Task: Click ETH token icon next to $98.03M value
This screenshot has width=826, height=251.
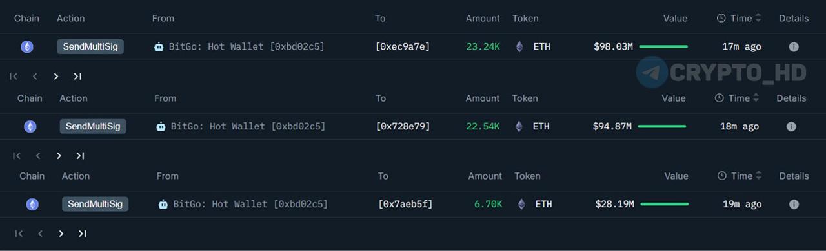Action: pos(519,47)
